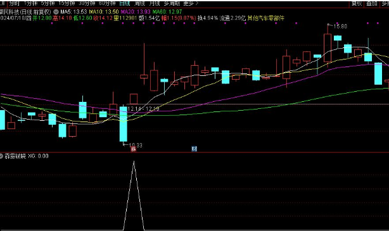Click the 额1.54亿 turnover amount value
Screen dimensions: 389x231
point(149,18)
